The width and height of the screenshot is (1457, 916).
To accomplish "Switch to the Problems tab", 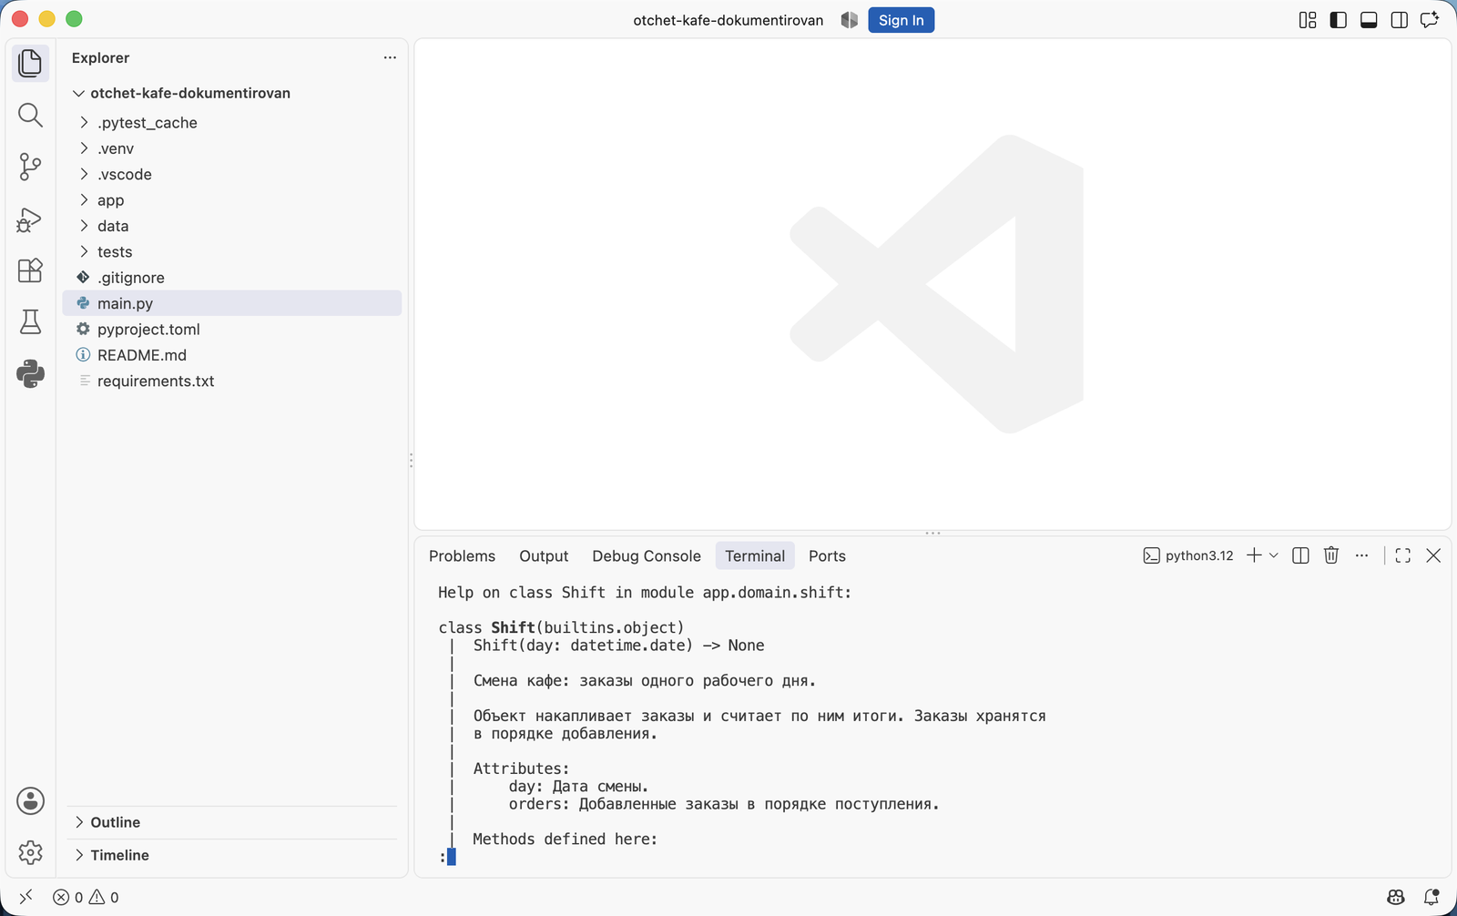I will [x=462, y=555].
